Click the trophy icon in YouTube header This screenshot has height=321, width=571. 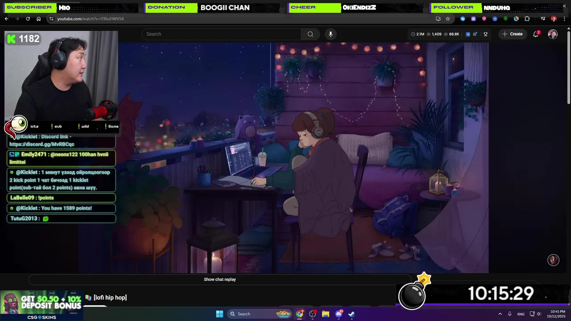point(485,34)
